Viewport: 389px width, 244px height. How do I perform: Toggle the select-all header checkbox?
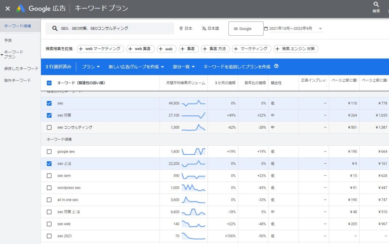(x=49, y=83)
